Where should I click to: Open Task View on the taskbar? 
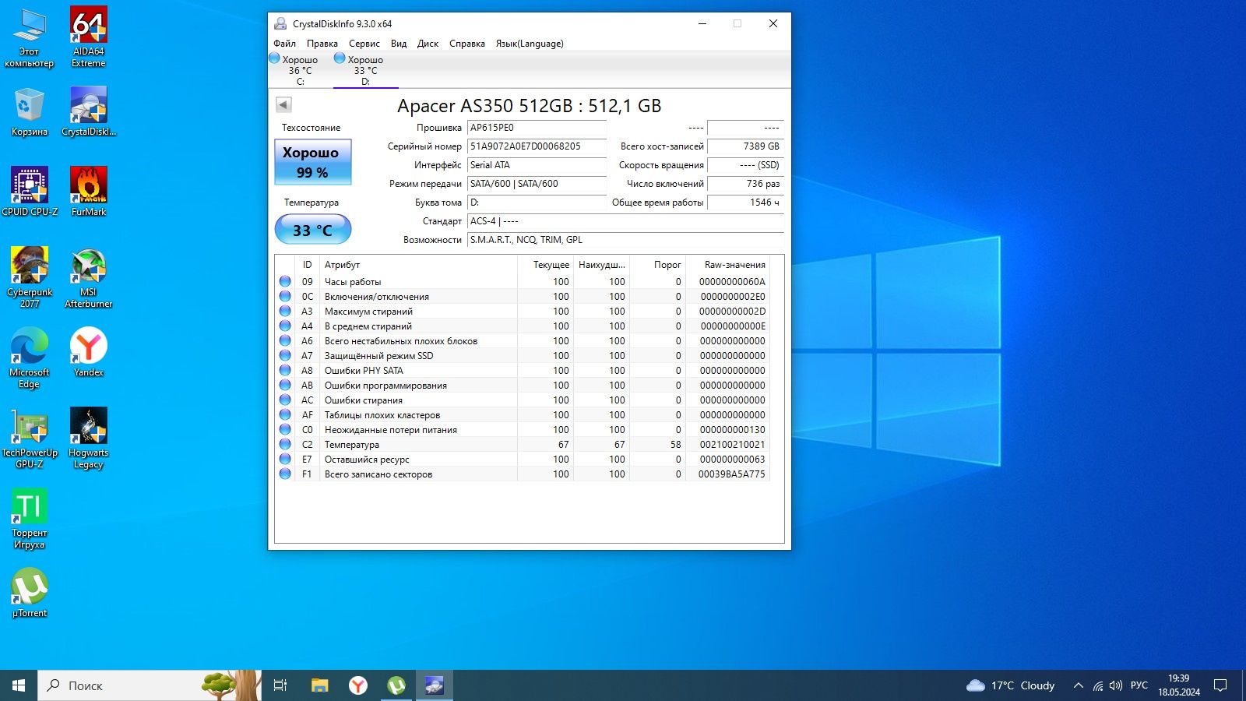click(280, 685)
